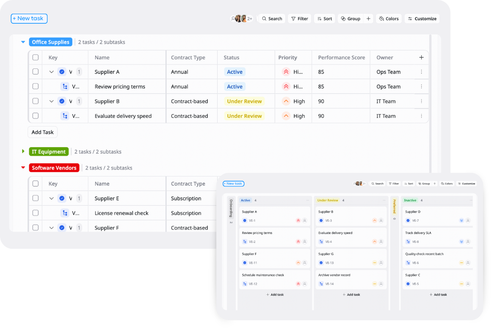Open the Active column options menu

(x=308, y=200)
